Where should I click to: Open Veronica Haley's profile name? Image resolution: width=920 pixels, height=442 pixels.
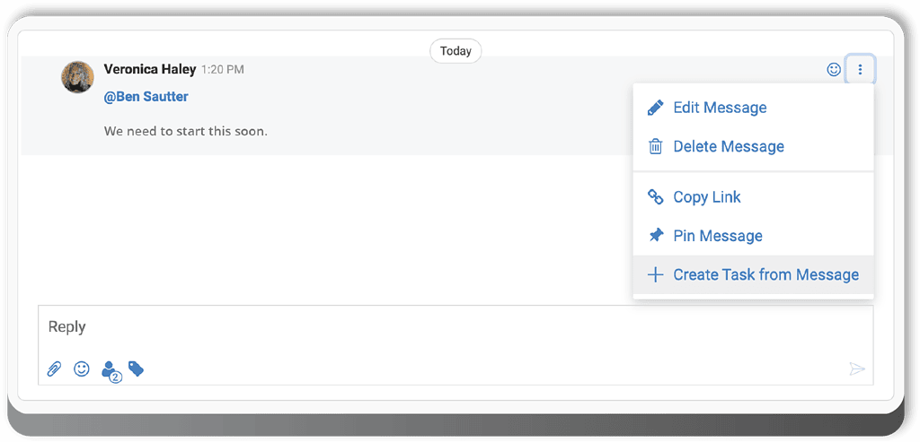point(149,69)
